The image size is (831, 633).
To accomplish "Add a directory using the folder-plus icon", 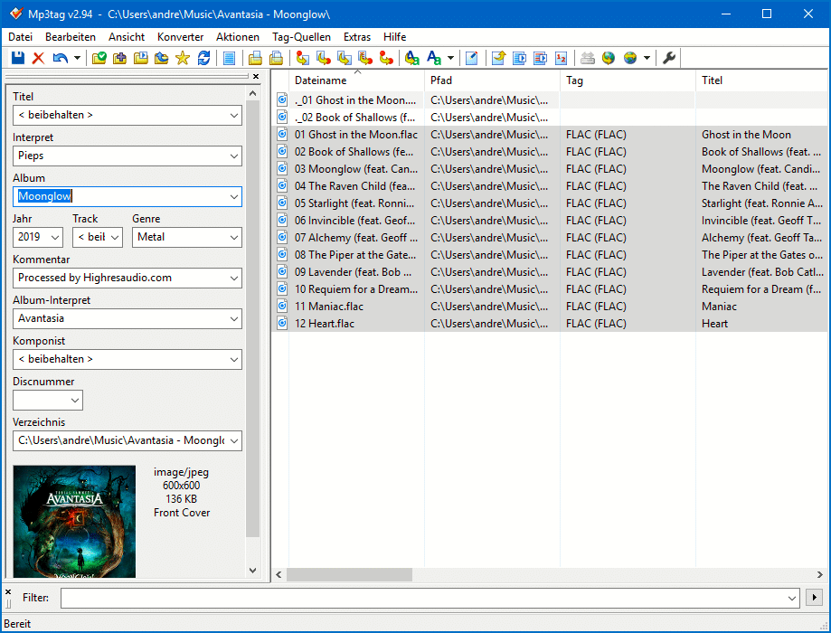I will (x=119, y=58).
